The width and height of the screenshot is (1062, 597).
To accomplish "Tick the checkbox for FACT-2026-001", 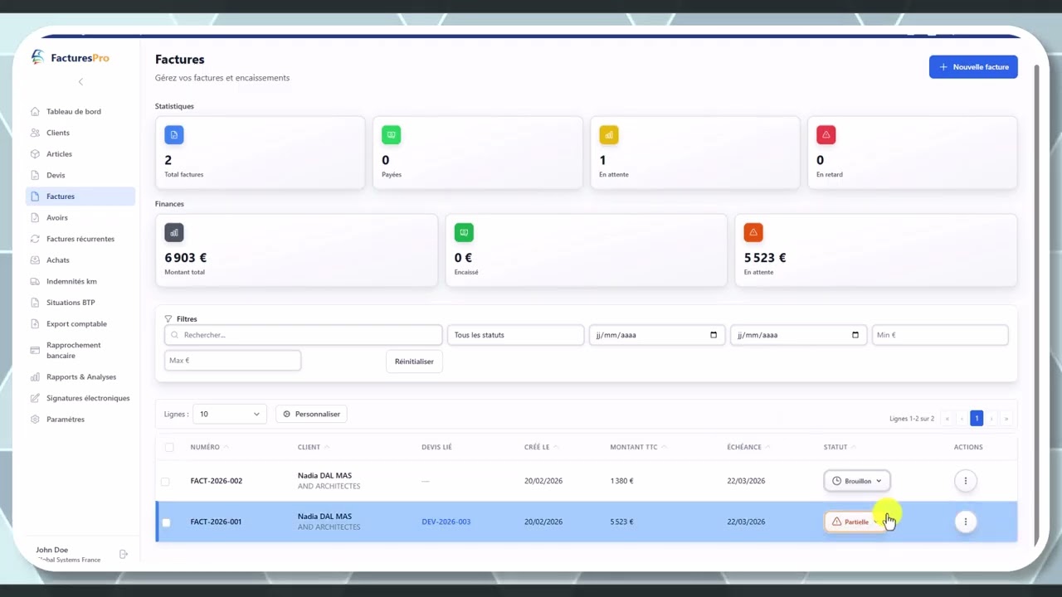I will (x=166, y=522).
